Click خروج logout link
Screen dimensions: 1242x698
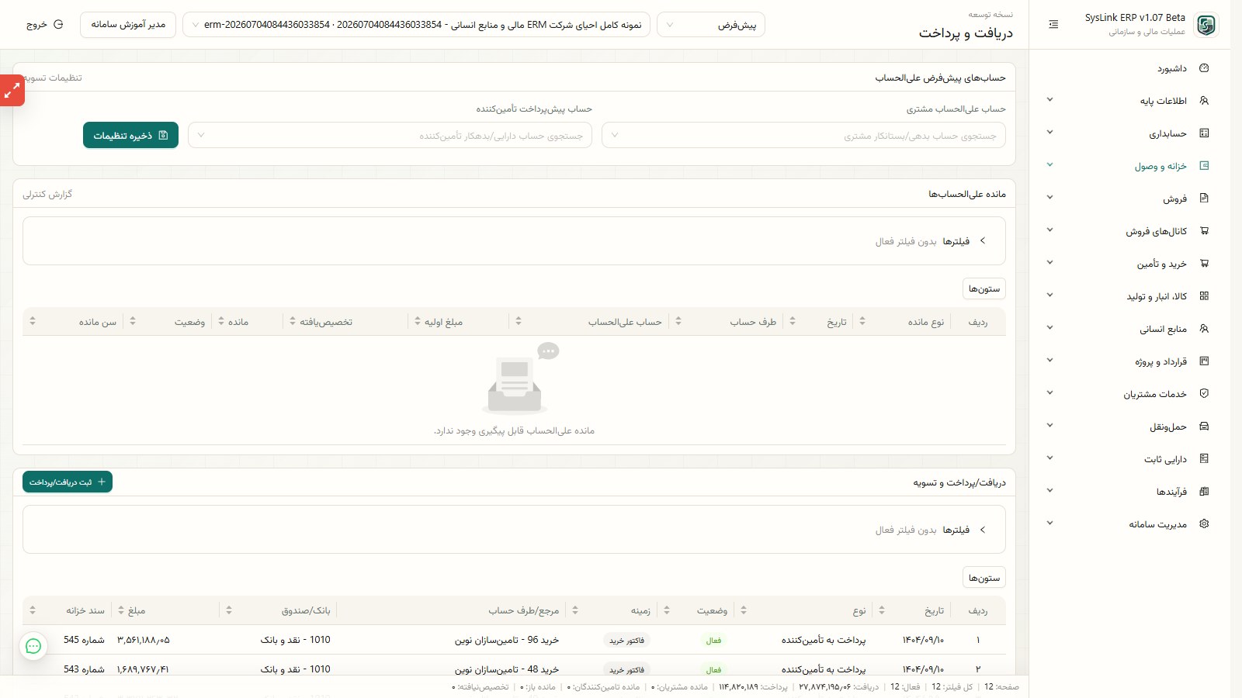[x=44, y=25]
